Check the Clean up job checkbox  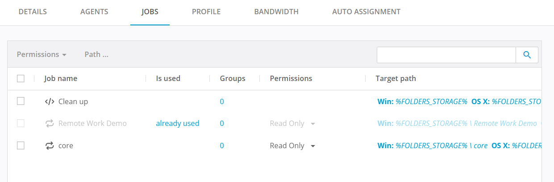[x=21, y=101]
